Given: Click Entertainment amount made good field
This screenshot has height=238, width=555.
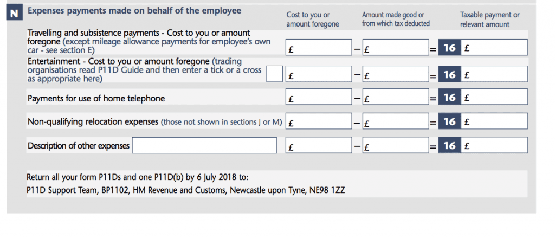Looking at the screenshot, I should (395, 74).
